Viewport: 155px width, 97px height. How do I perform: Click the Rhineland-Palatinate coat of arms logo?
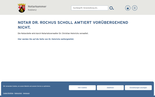22,8
